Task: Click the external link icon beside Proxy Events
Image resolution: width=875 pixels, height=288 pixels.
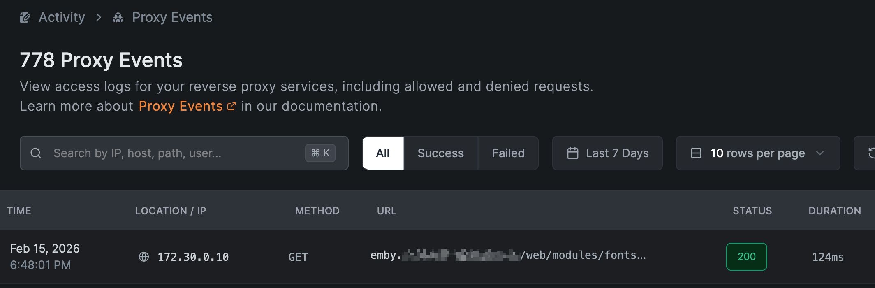Action: pyautogui.click(x=231, y=106)
